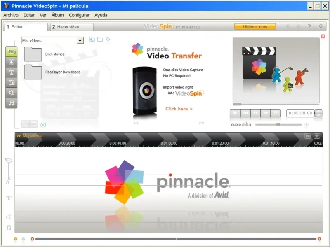
Task: Open the Transitions album tab icon
Action: (x=12, y=62)
